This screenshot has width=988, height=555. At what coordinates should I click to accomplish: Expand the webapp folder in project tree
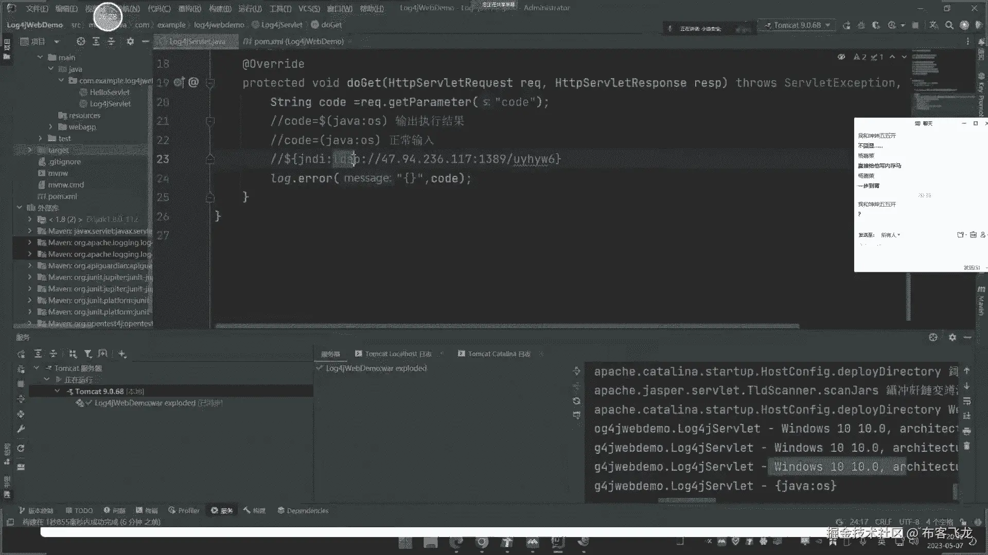(50, 127)
